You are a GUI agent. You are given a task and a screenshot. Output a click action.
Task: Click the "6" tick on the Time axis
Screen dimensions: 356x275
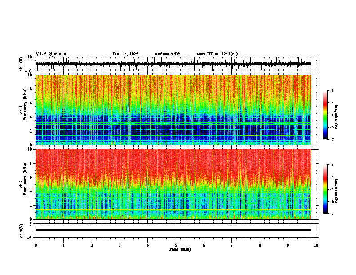[x=204, y=245]
